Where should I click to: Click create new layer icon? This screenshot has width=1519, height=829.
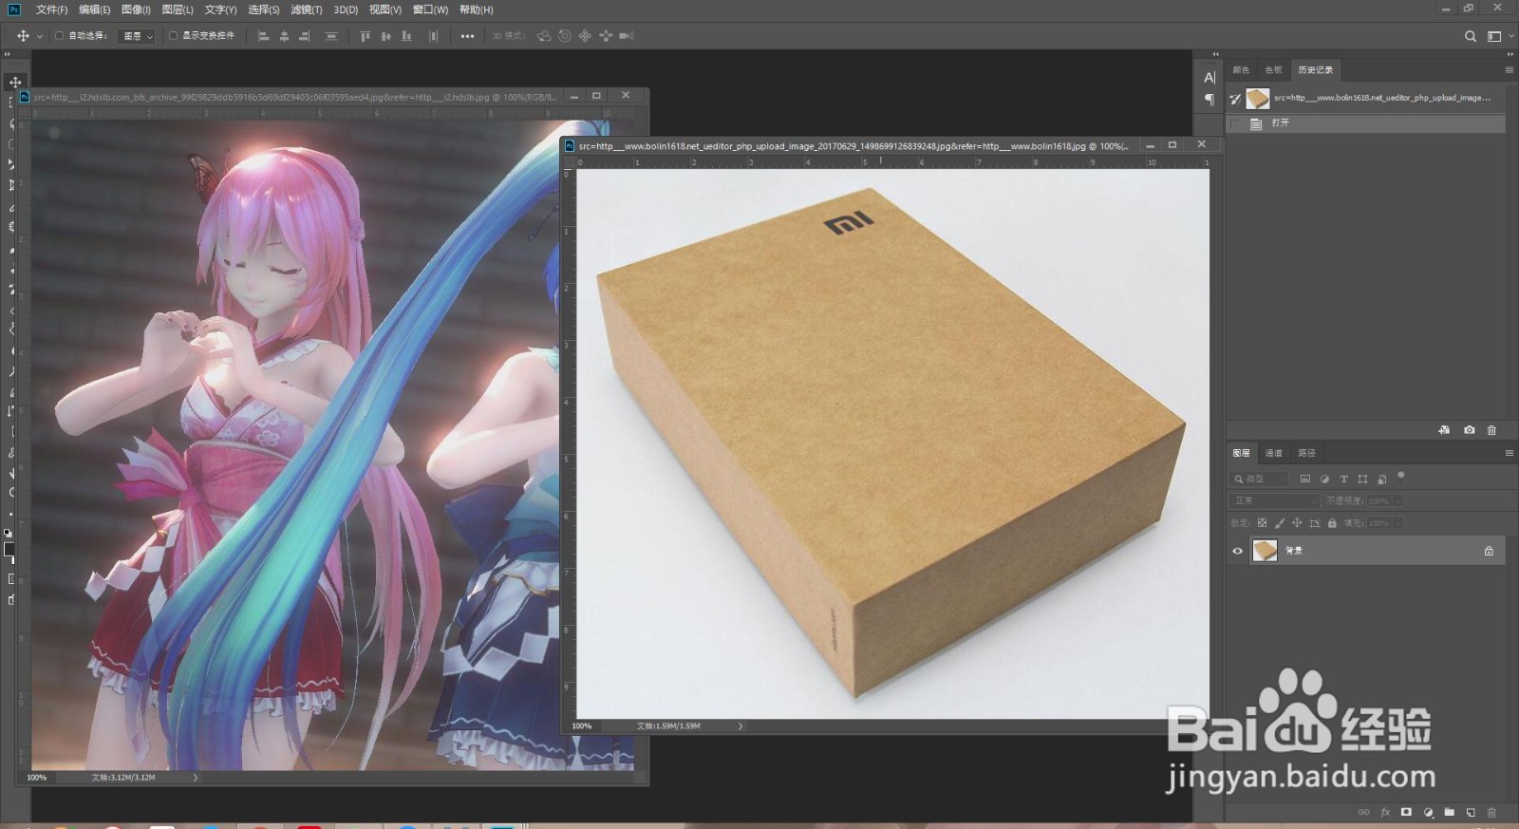(1471, 812)
